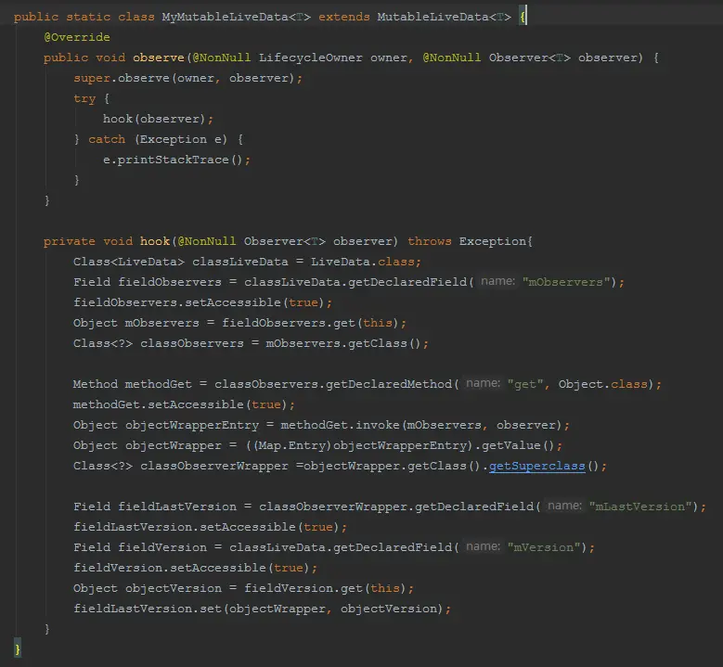Click the @Override annotation
The height and width of the screenshot is (667, 723).
tap(77, 37)
